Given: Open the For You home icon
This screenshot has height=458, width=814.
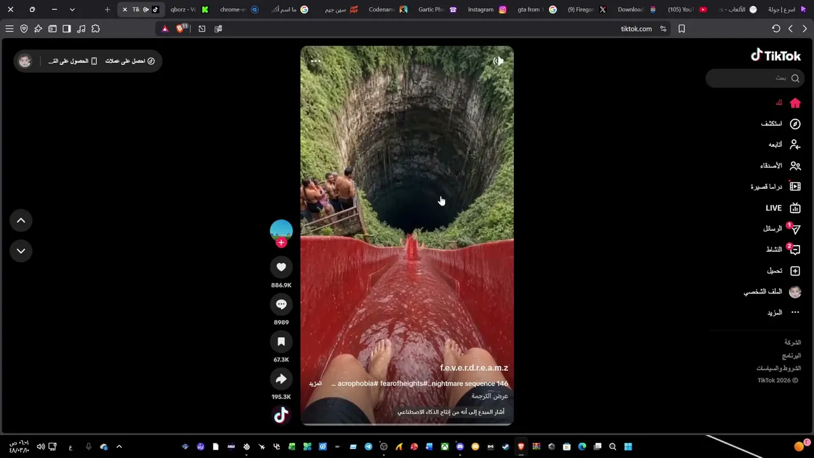Looking at the screenshot, I should pyautogui.click(x=795, y=103).
